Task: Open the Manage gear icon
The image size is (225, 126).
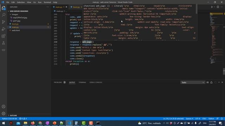Action: pyautogui.click(x=4, y=113)
